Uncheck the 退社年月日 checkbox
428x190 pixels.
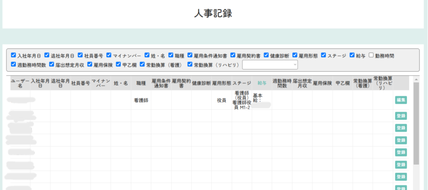click(x=47, y=55)
